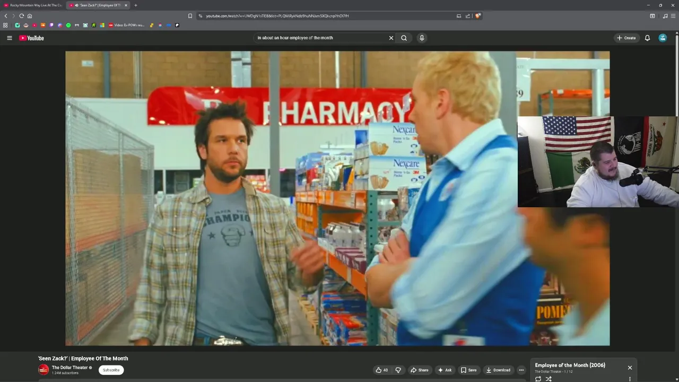The width and height of the screenshot is (679, 382).
Task: Open the video title 'Seen Zack?'
Action: (x=83, y=359)
